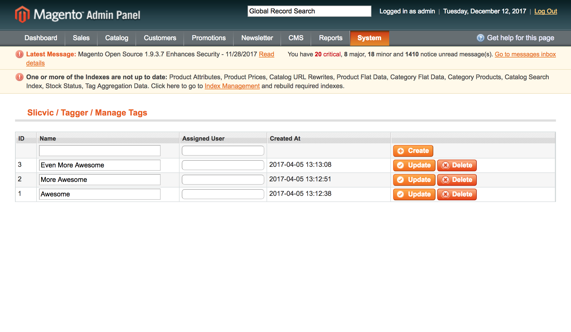Click Create button with plus icon
The height and width of the screenshot is (332, 571).
(413, 151)
